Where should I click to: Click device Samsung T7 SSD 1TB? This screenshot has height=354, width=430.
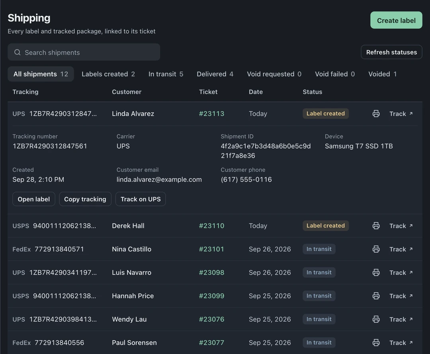(x=359, y=146)
